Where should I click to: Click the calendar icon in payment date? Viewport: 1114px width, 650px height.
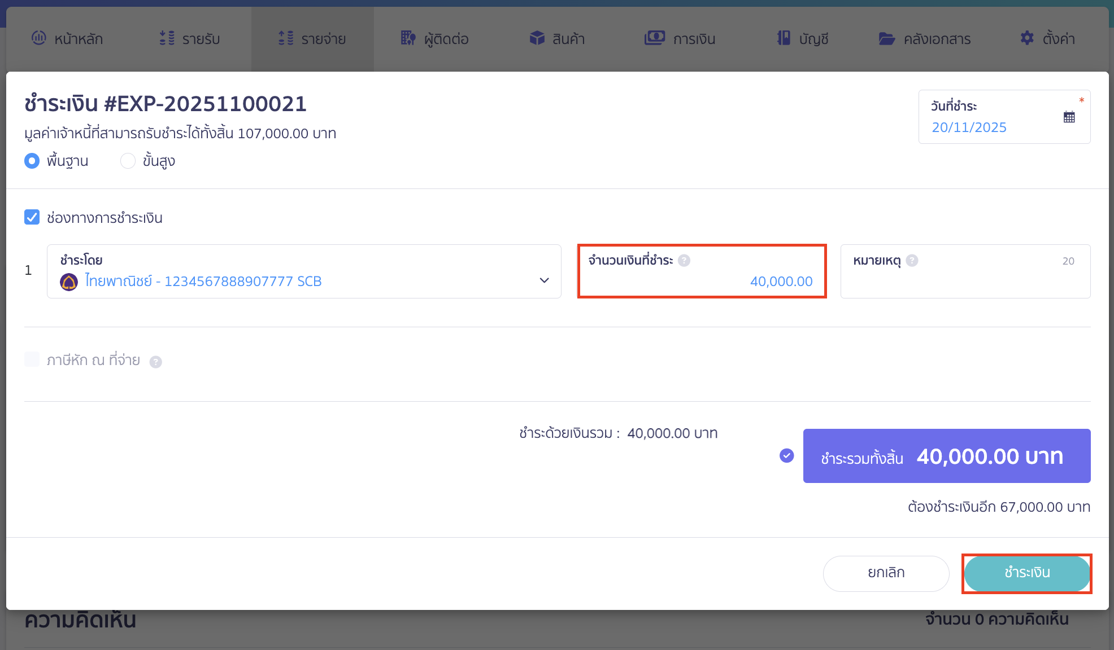pos(1069,117)
